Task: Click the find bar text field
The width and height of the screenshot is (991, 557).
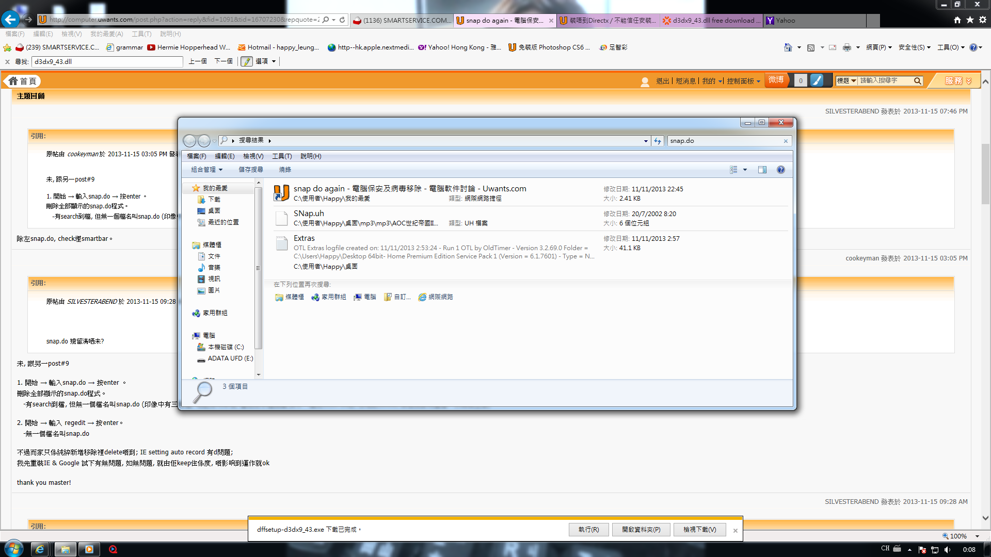Action: pyautogui.click(x=107, y=61)
